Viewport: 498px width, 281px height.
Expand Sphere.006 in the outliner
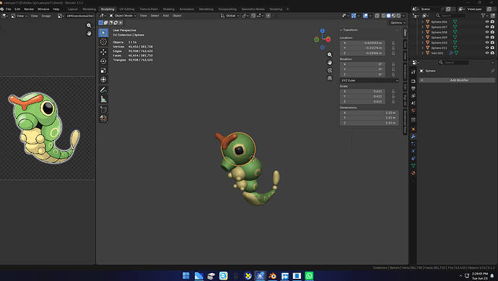pyautogui.click(x=422, y=22)
